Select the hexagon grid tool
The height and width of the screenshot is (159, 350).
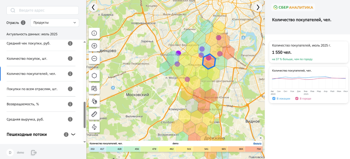point(94,76)
